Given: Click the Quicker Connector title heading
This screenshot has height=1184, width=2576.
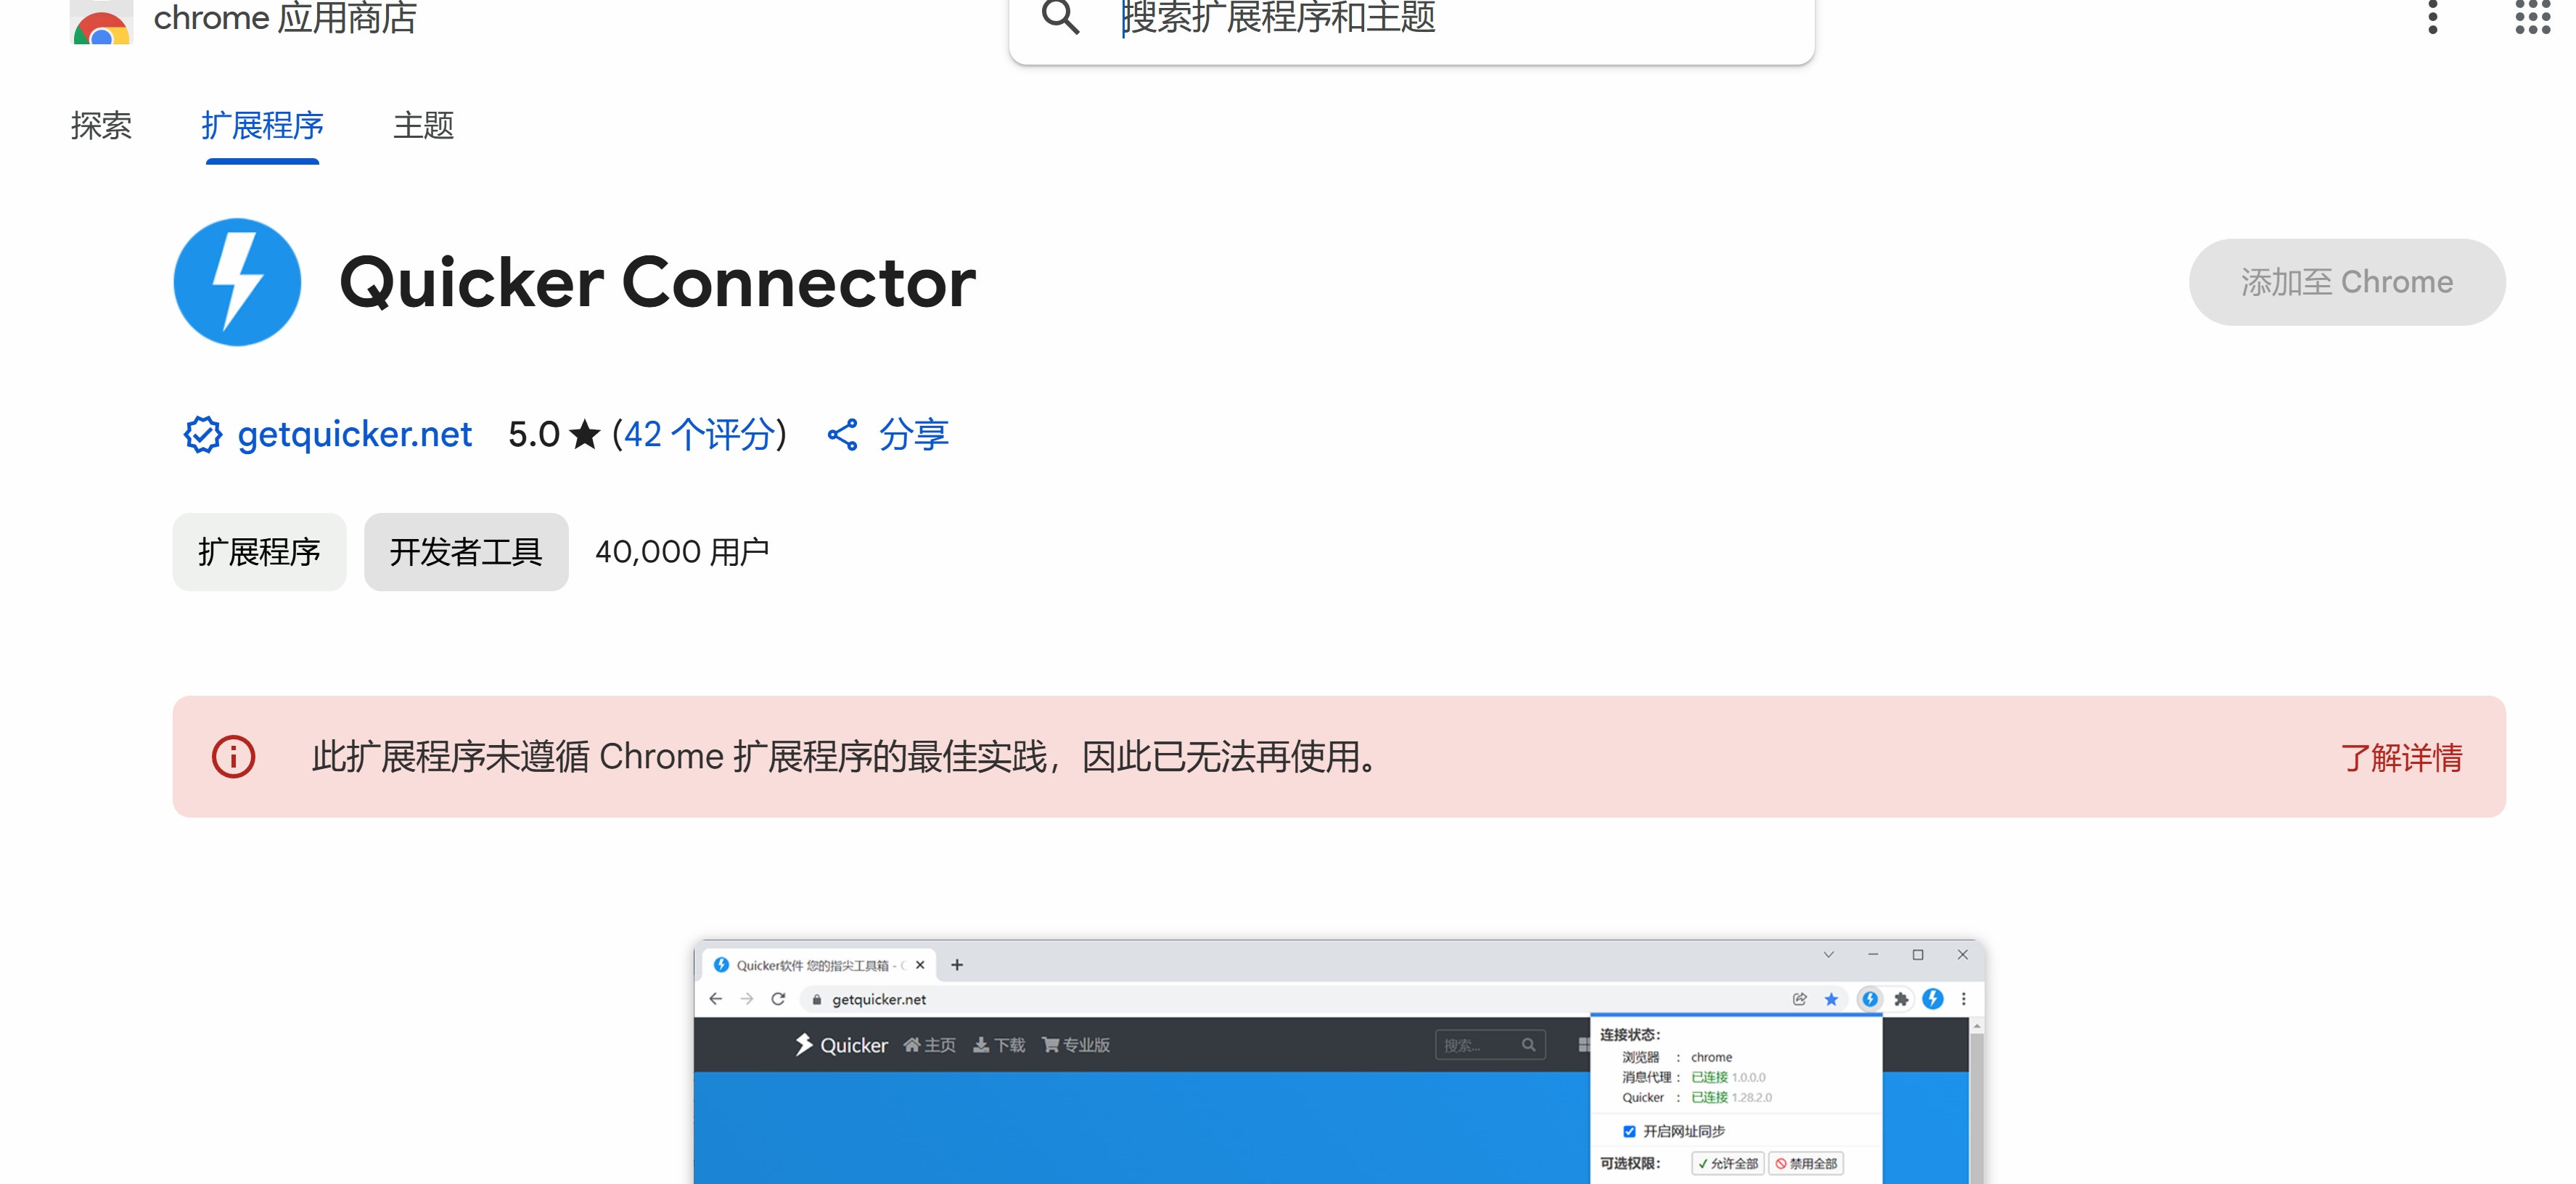Looking at the screenshot, I should [657, 282].
